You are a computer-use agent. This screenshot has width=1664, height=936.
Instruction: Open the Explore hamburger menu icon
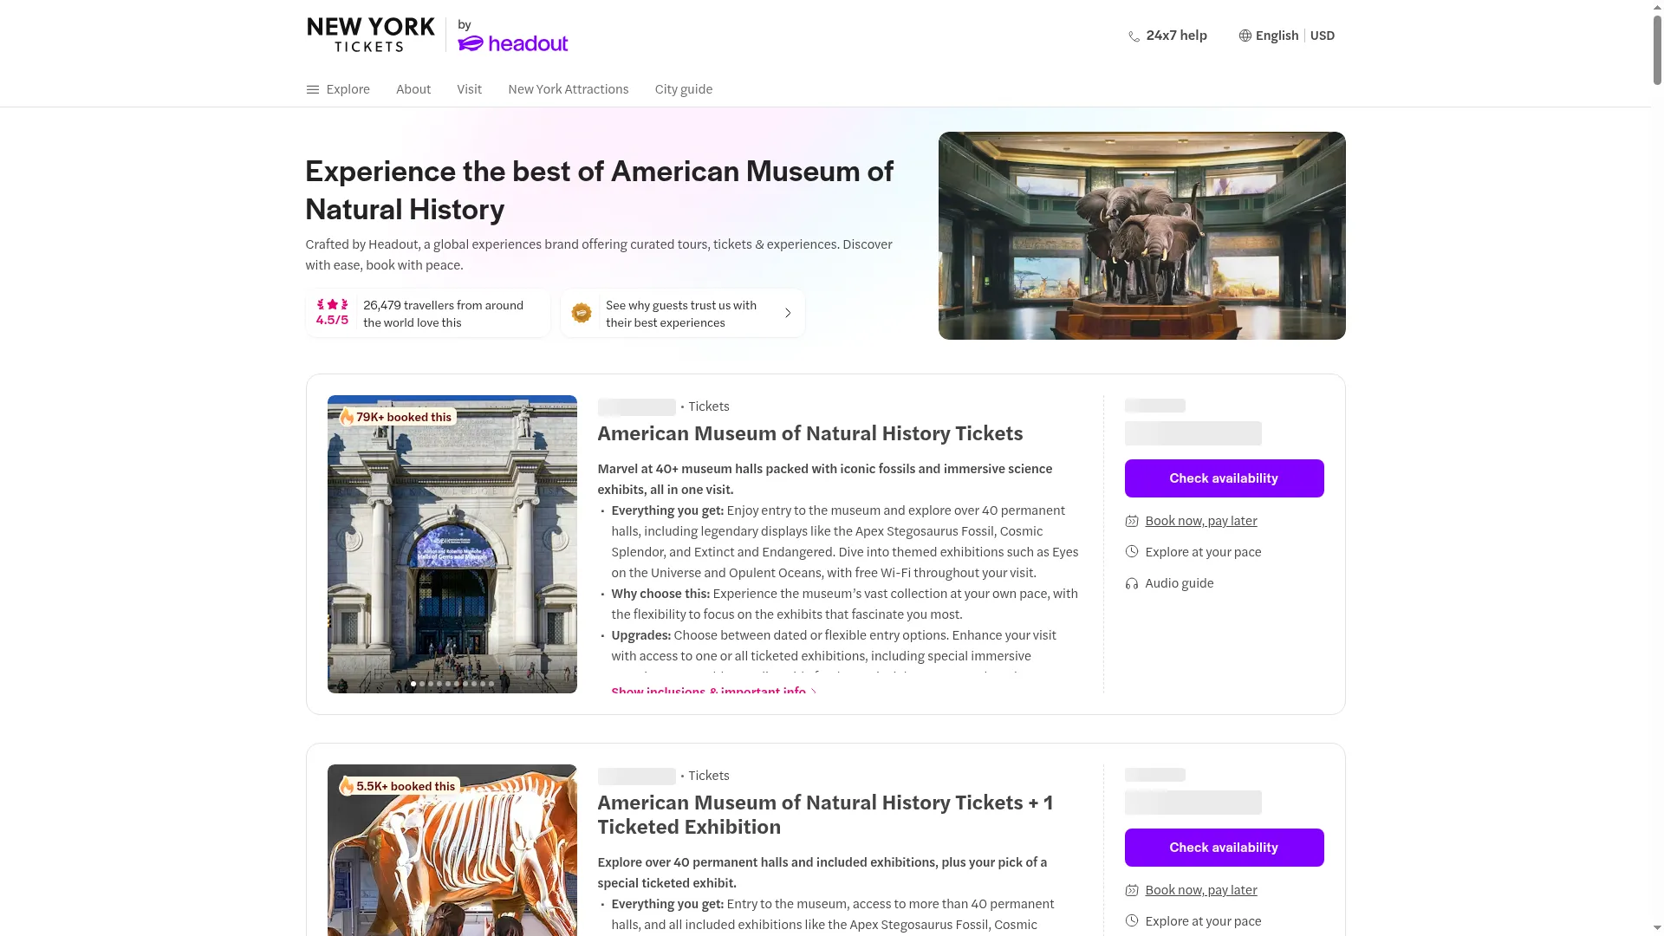pyautogui.click(x=313, y=89)
